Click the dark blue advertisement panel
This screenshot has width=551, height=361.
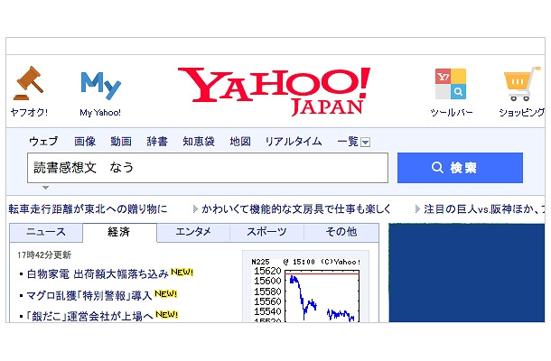(467, 273)
